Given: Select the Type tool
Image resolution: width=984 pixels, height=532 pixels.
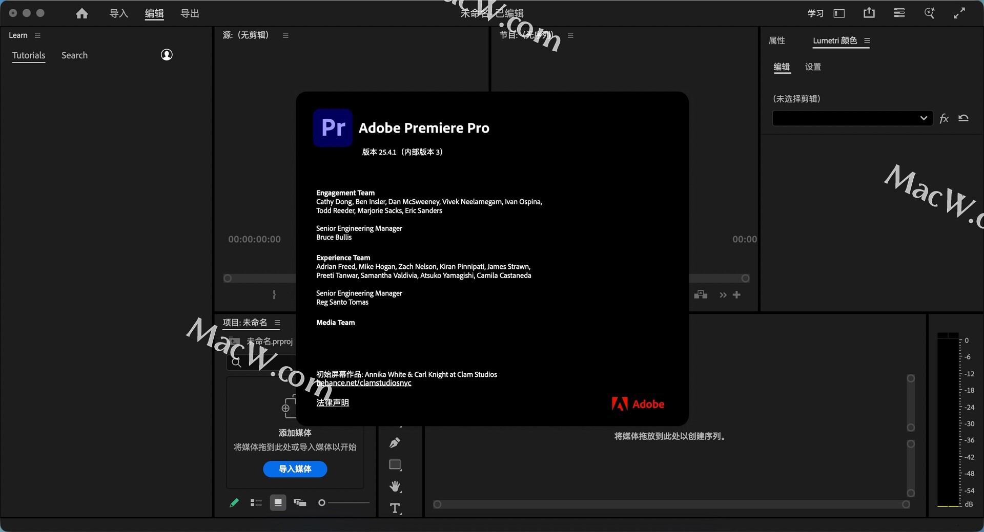Looking at the screenshot, I should (x=395, y=508).
